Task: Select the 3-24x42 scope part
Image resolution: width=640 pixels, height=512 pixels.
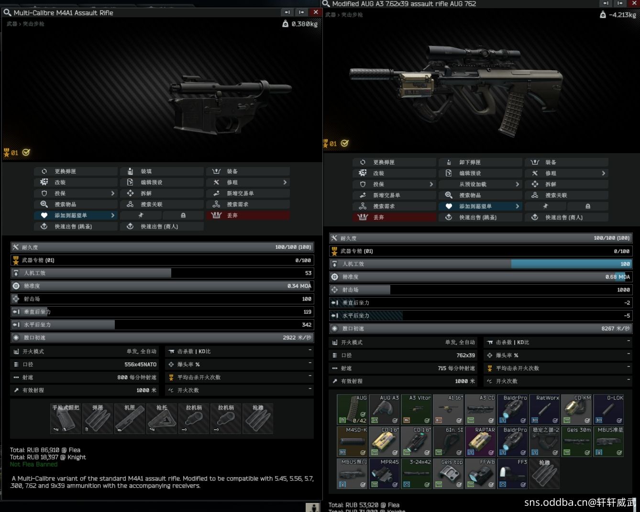Action: pos(416,473)
